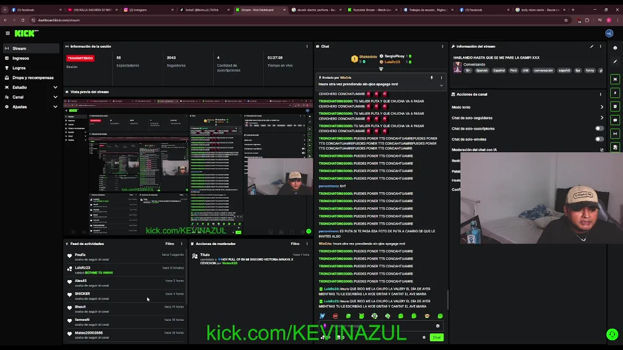Select the blue bird emote in quick emotes
The image size is (623, 350).
pos(322,316)
